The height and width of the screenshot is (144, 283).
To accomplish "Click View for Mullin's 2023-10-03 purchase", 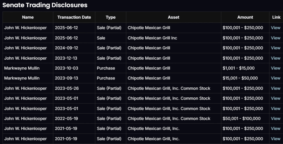I will click(276, 68).
